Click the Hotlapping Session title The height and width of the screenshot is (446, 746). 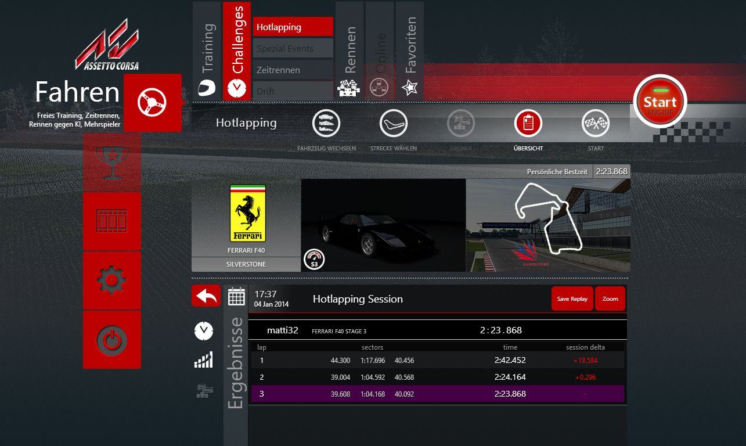[358, 299]
